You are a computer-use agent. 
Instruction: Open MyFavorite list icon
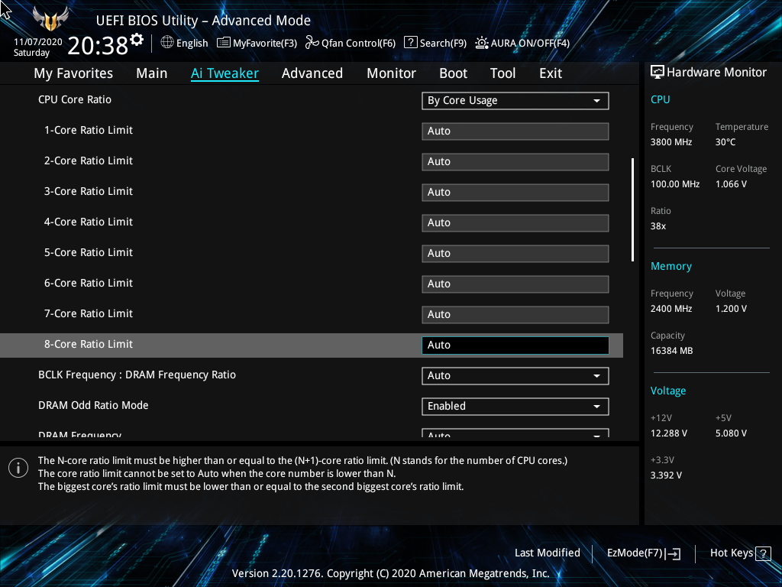pyautogui.click(x=224, y=43)
